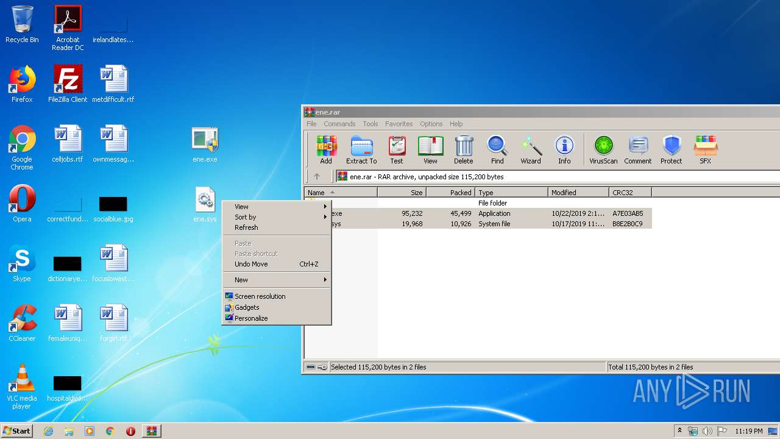Open Windows Media Player from the taskbar
Screen dimensions: 780x439
pyautogui.click(x=90, y=431)
